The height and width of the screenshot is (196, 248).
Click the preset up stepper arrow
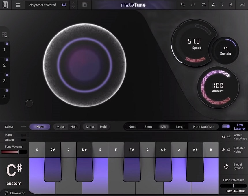point(74,3)
